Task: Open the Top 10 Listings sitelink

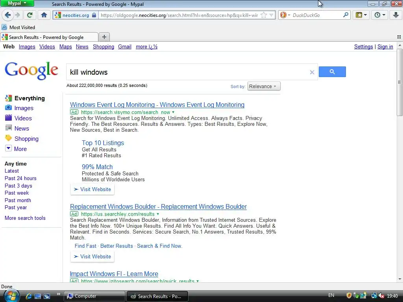Action: [103, 143]
